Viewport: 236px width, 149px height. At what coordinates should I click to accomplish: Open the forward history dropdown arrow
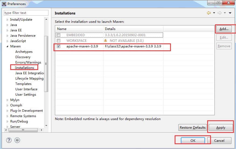(x=225, y=13)
